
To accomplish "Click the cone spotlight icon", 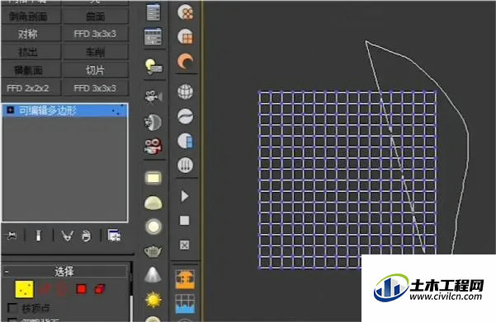I will [x=154, y=274].
